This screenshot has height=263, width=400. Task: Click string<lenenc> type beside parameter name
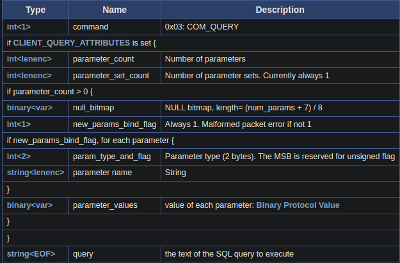[x=35, y=173]
